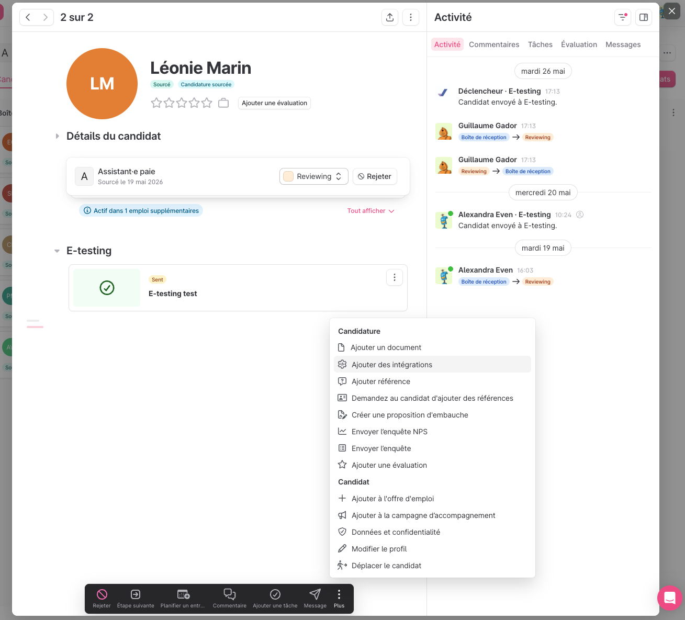This screenshot has width=685, height=620.
Task: Select Ajouter référence menu item
Action: coord(432,381)
